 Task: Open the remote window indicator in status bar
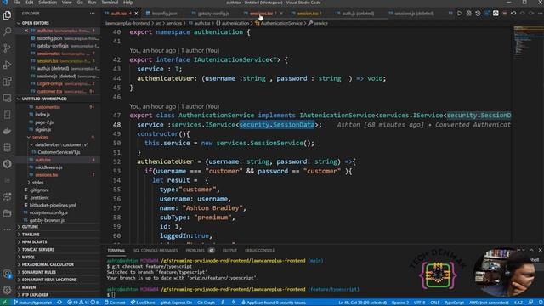coord(5,303)
